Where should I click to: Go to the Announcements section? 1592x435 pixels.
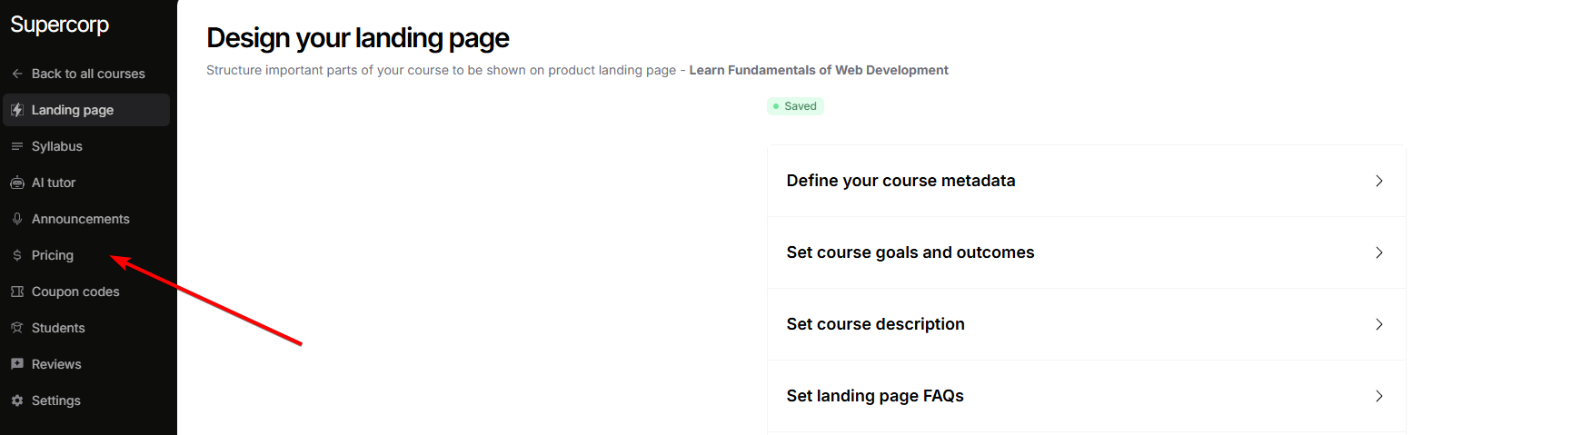[81, 219]
